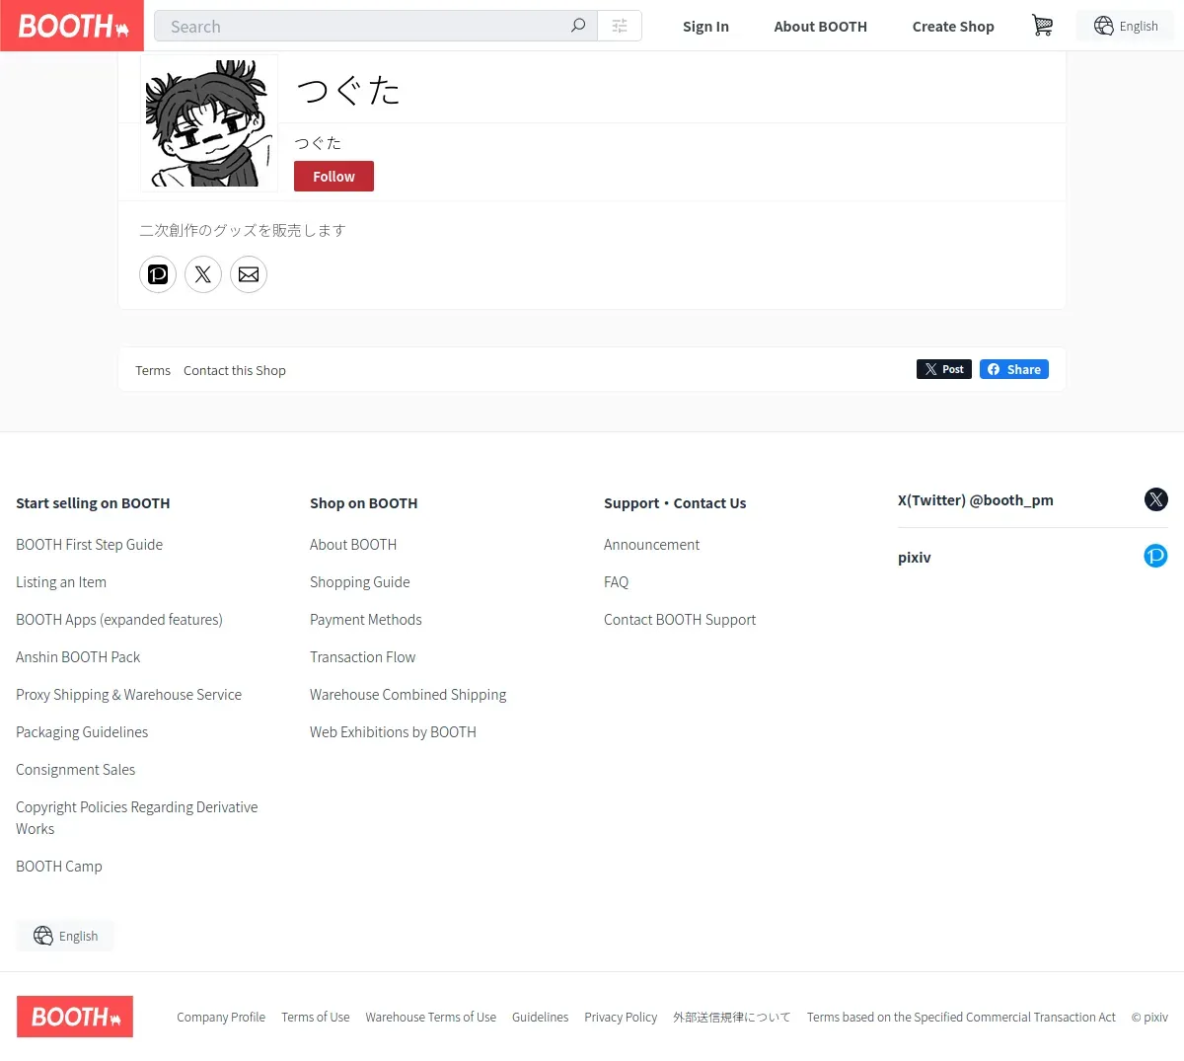Open Packaging Guidelines
The width and height of the screenshot is (1184, 1061).
(x=82, y=732)
